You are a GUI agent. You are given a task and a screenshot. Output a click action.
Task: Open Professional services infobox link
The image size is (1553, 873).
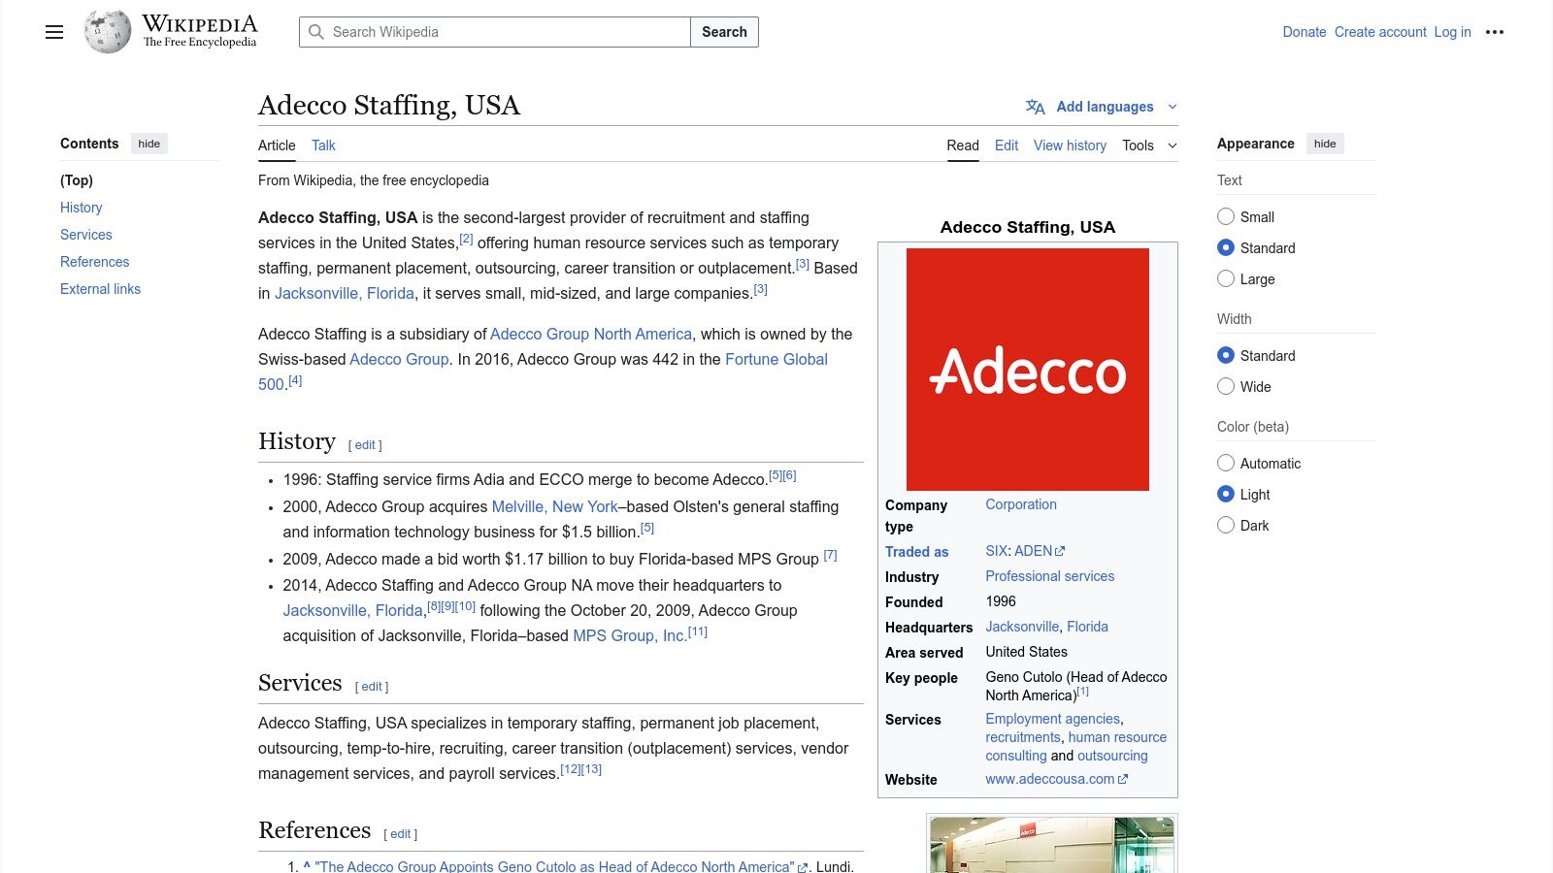pos(1049,576)
